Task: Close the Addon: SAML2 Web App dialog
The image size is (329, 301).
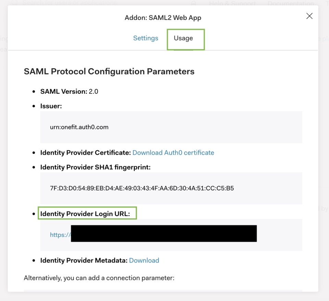Action: coord(309,16)
